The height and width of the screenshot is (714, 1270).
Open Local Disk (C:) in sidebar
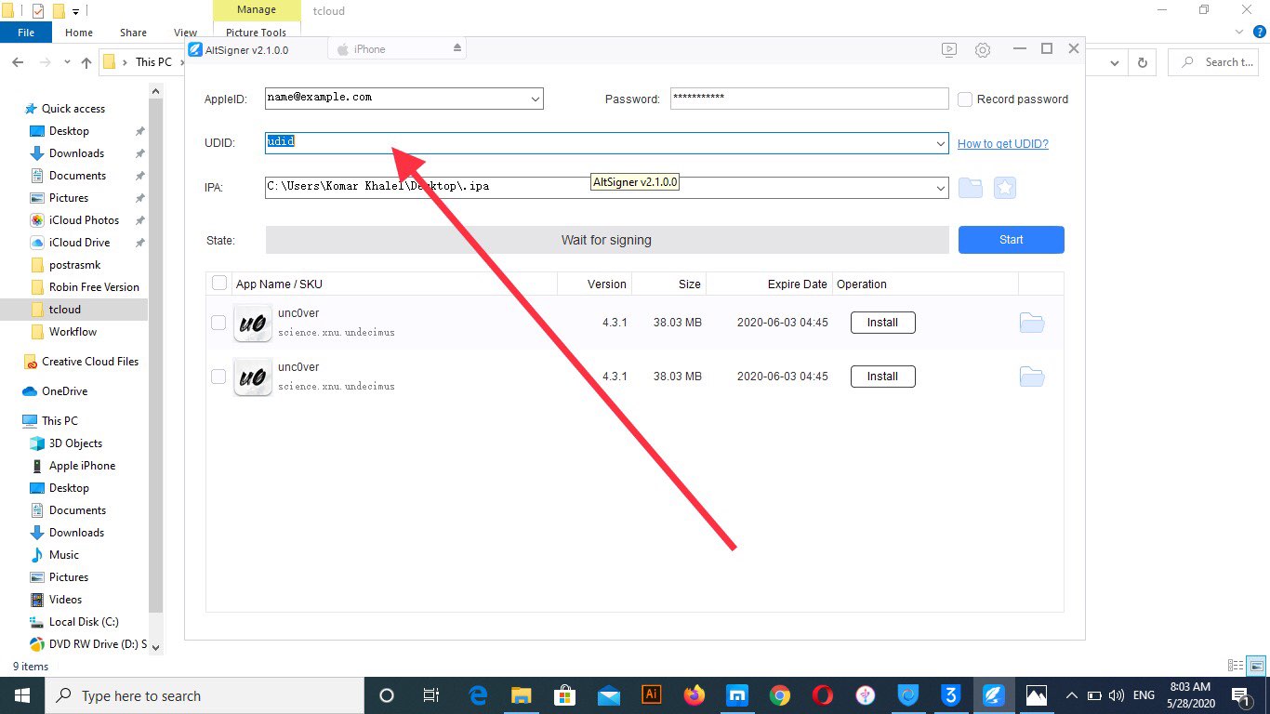click(84, 622)
